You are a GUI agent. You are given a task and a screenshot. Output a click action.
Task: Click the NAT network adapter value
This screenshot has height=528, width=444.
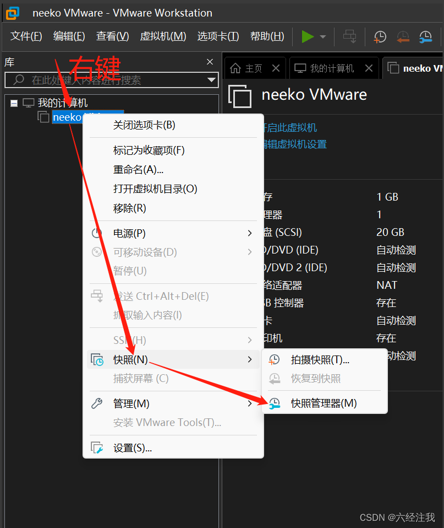(x=387, y=285)
